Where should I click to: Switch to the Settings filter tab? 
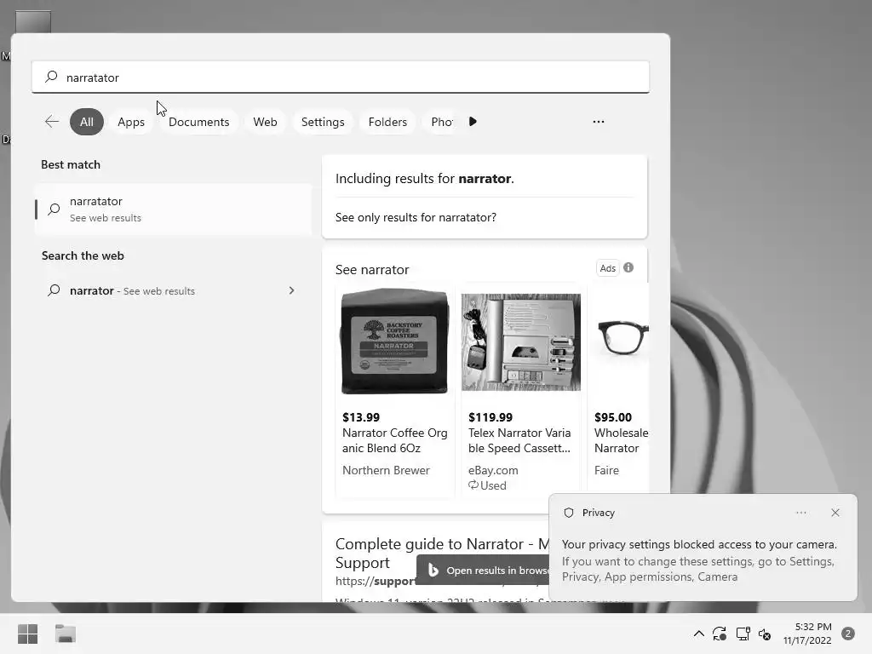click(x=323, y=122)
